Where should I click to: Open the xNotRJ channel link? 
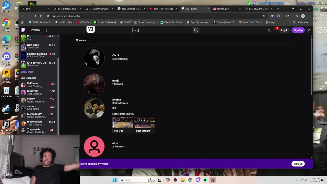[x=116, y=100]
